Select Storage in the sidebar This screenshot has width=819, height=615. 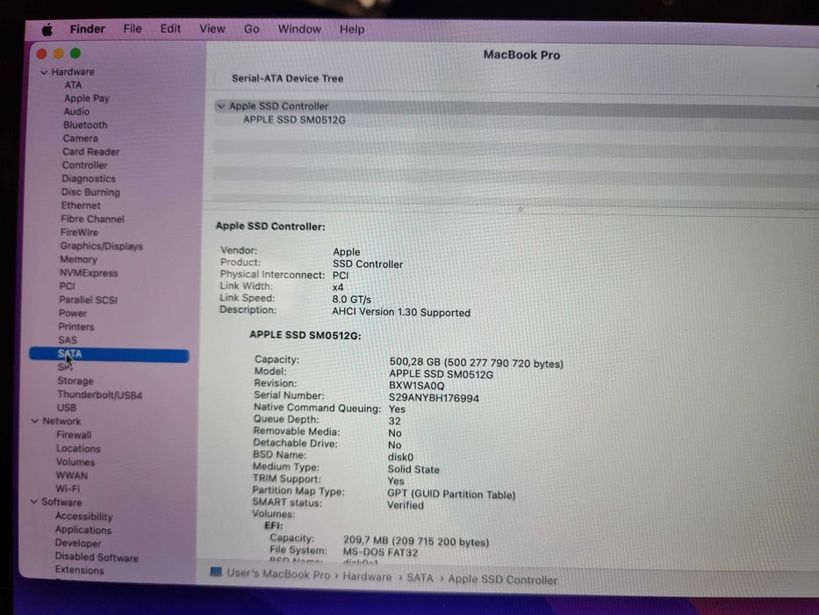[75, 380]
